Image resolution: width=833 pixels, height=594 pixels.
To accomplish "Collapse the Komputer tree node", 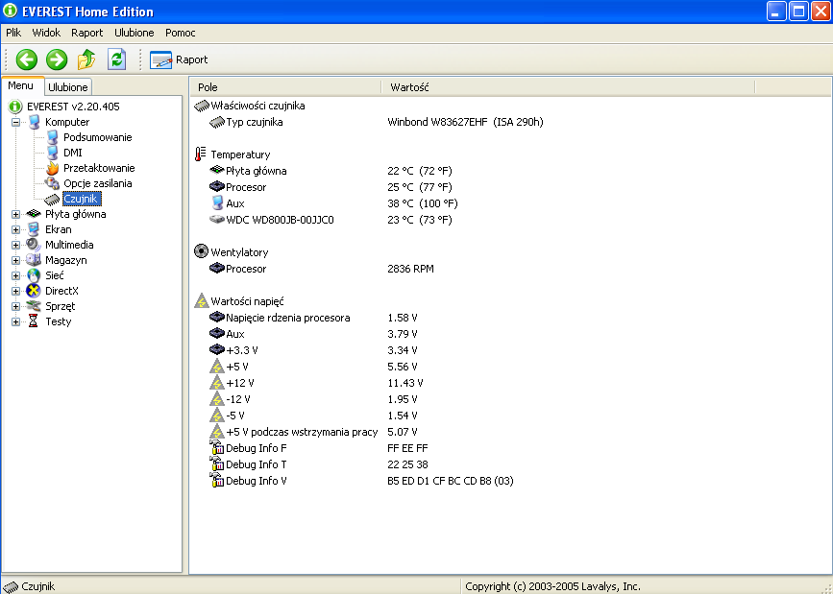I will (x=16, y=122).
